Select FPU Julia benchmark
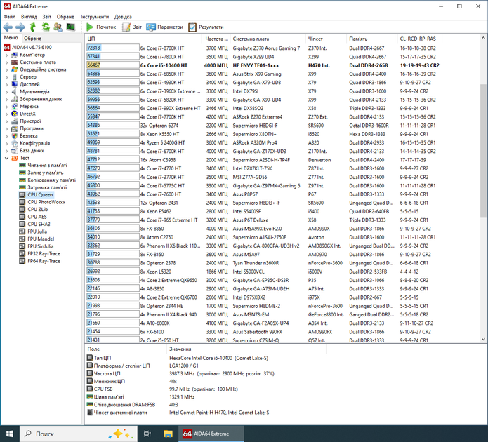 tap(37, 232)
